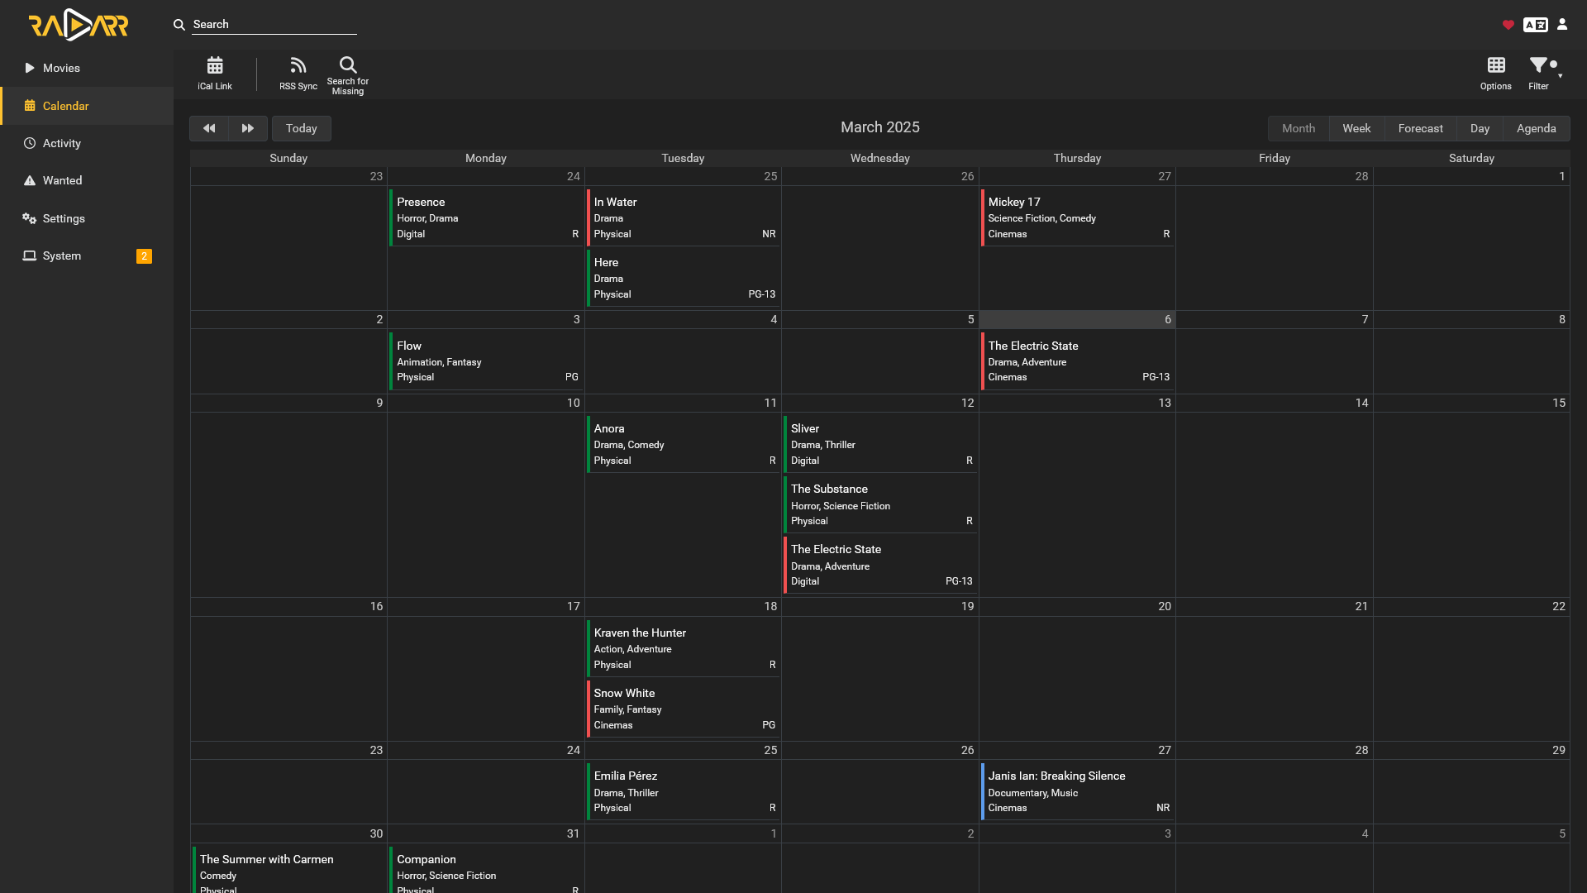The image size is (1587, 893).
Task: Open the Here movie entry
Action: tap(684, 278)
